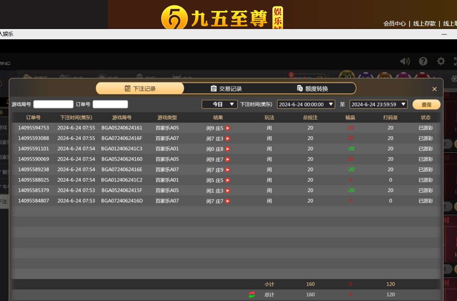Expand the 今日 date range dropdown
Image resolution: width=457 pixels, height=301 pixels.
click(x=220, y=104)
